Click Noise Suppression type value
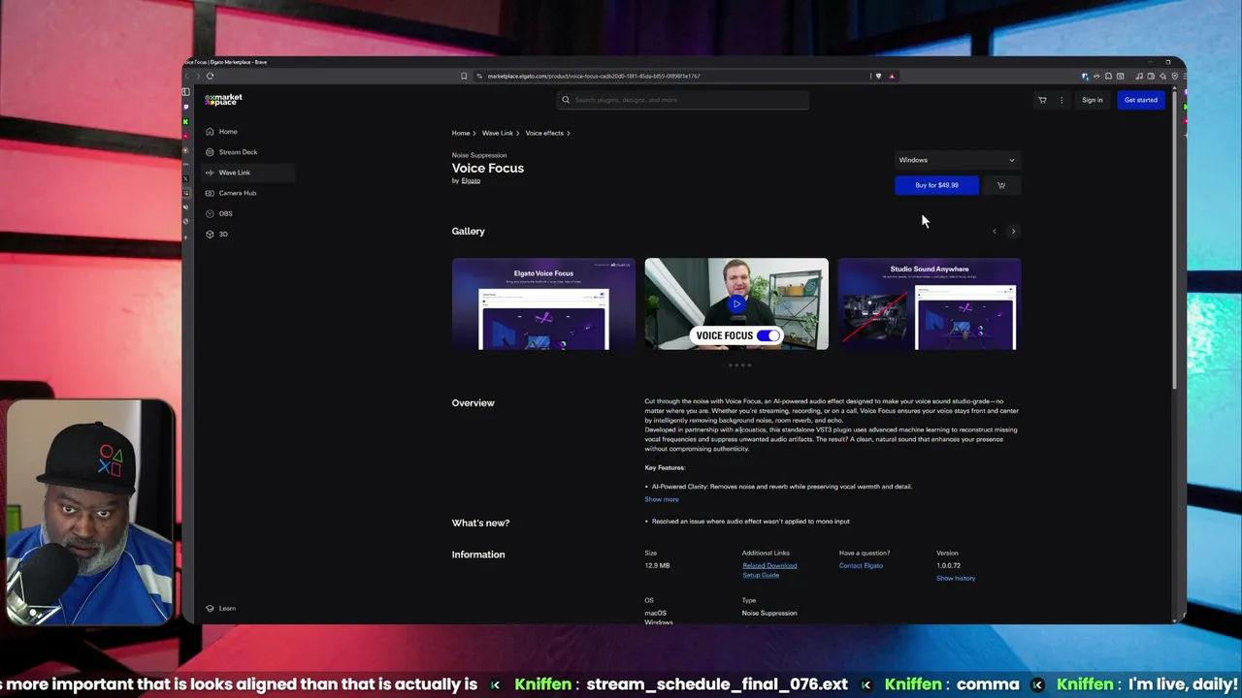This screenshot has height=698, width=1242. [x=769, y=613]
